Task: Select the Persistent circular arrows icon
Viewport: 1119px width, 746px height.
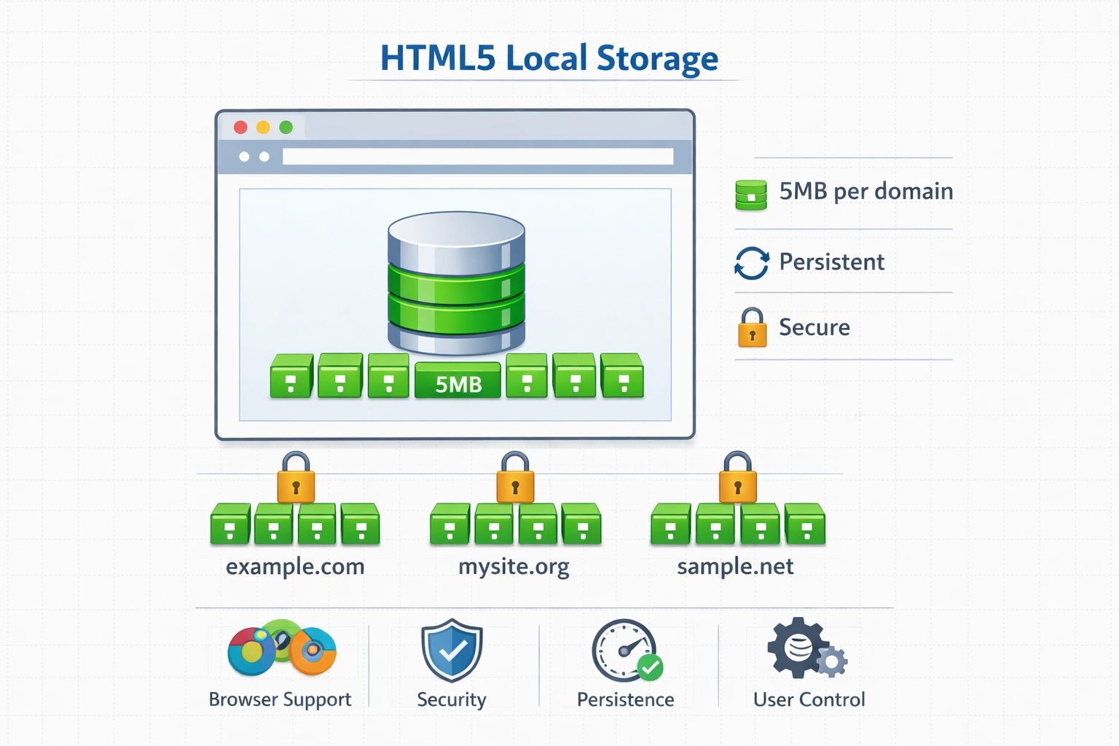Action: click(751, 262)
